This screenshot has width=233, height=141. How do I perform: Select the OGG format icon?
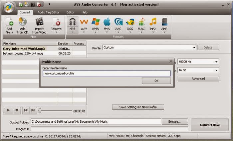(x=130, y=22)
